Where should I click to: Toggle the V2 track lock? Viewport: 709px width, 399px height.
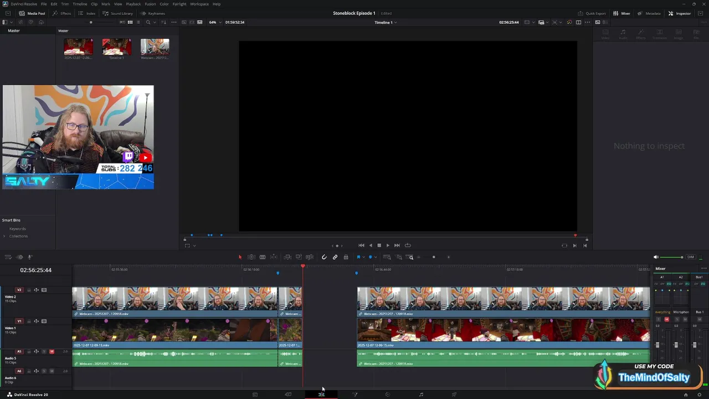[x=28, y=290]
